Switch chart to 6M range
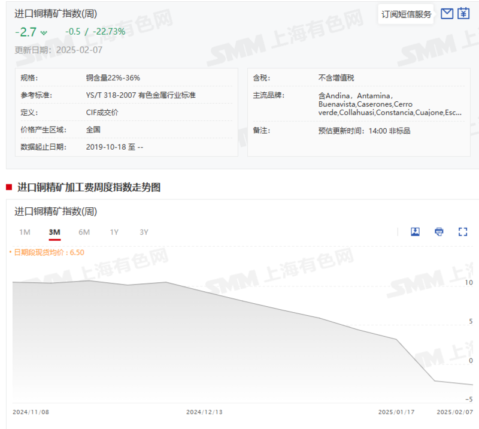 (84, 232)
